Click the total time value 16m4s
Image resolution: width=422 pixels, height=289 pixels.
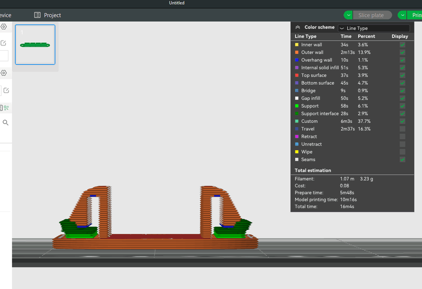click(x=347, y=207)
